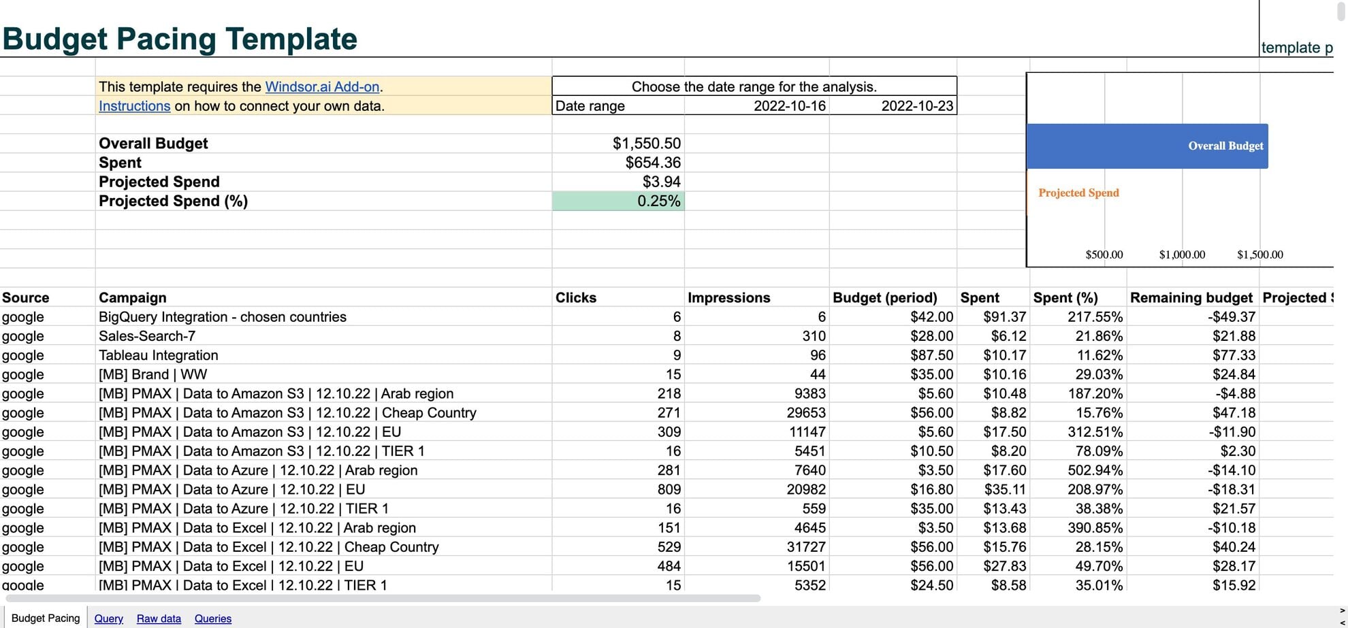The image size is (1348, 628).
Task: Switch to the Query sheet tab
Action: pyautogui.click(x=108, y=618)
